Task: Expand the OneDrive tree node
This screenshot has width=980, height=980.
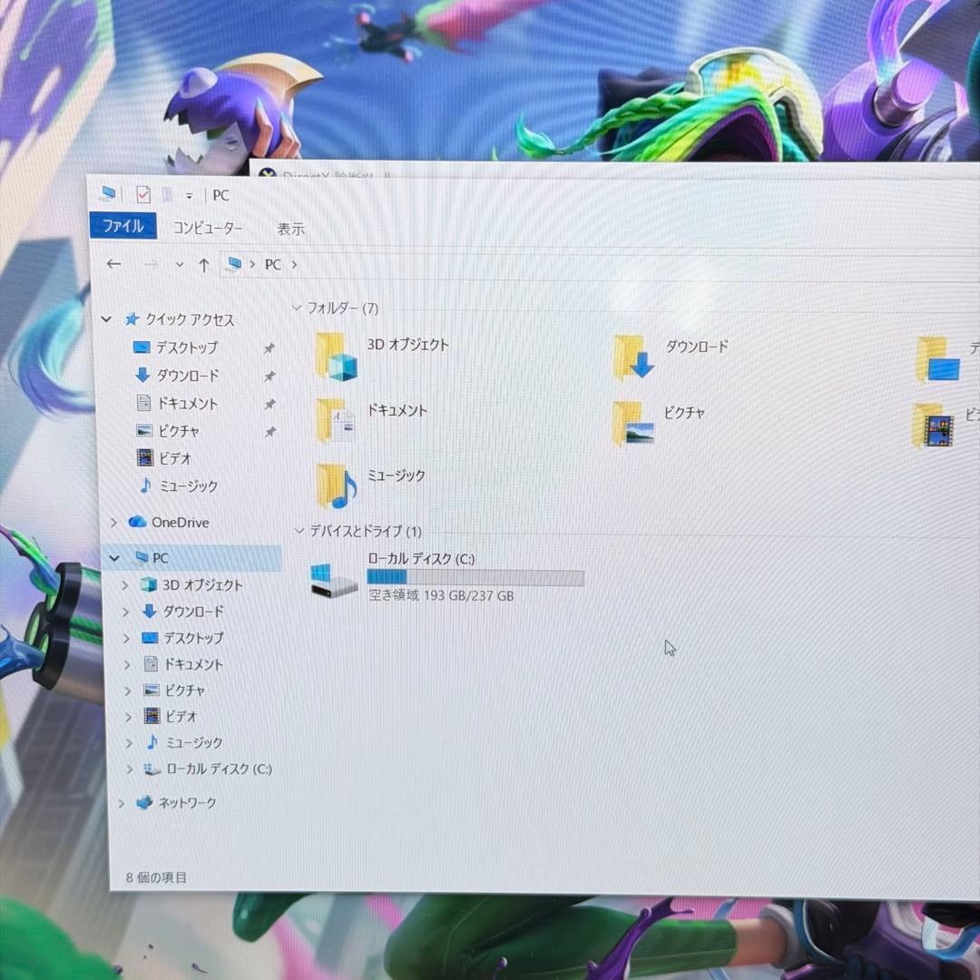Action: pos(113,523)
